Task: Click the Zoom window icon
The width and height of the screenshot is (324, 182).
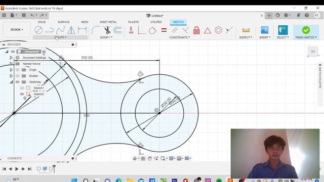Action: (x=163, y=158)
